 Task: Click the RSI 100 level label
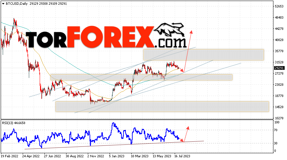click(277, 122)
